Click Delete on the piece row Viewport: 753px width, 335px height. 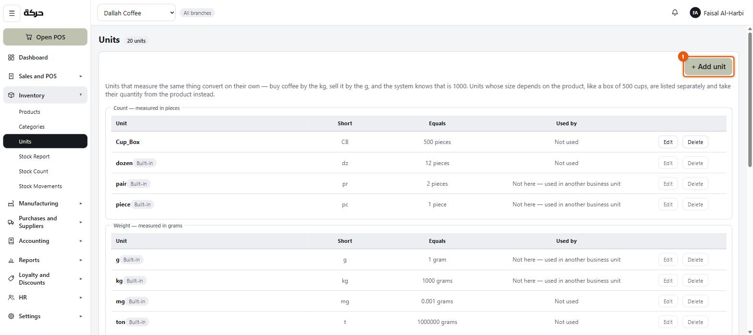click(695, 204)
